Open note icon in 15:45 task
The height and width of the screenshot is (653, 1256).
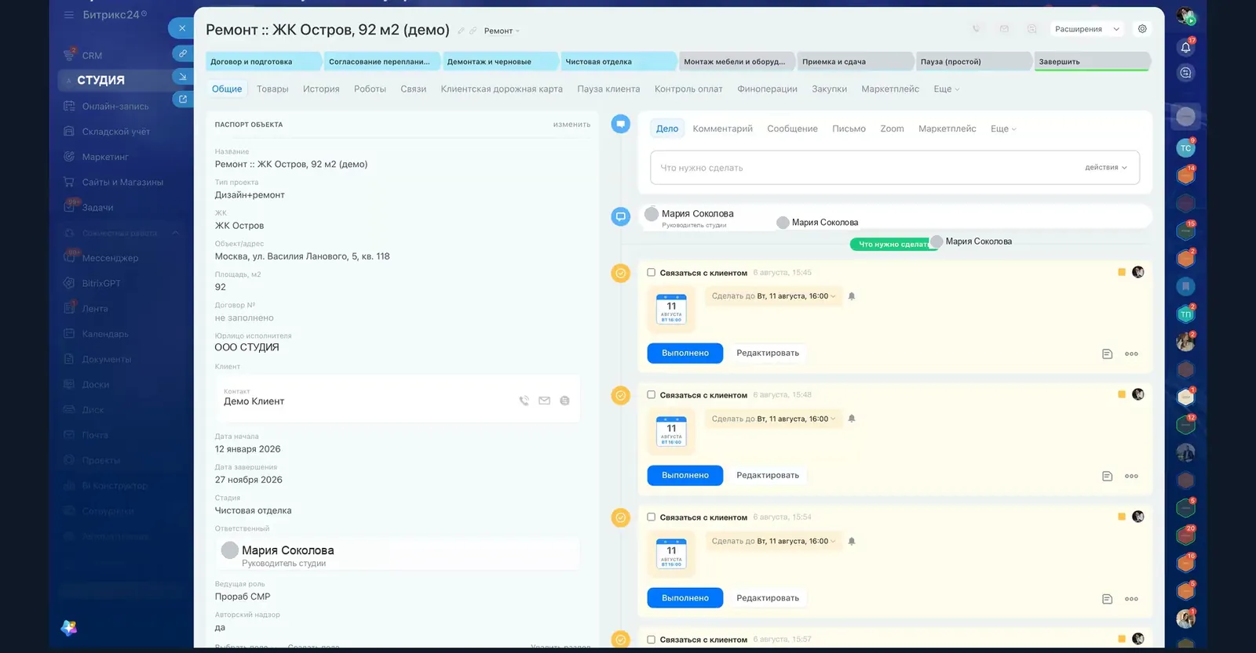coord(1107,354)
